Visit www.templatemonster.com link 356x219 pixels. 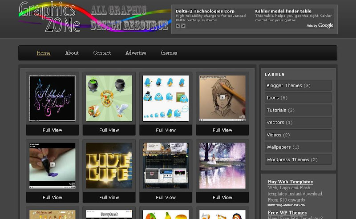point(286,205)
